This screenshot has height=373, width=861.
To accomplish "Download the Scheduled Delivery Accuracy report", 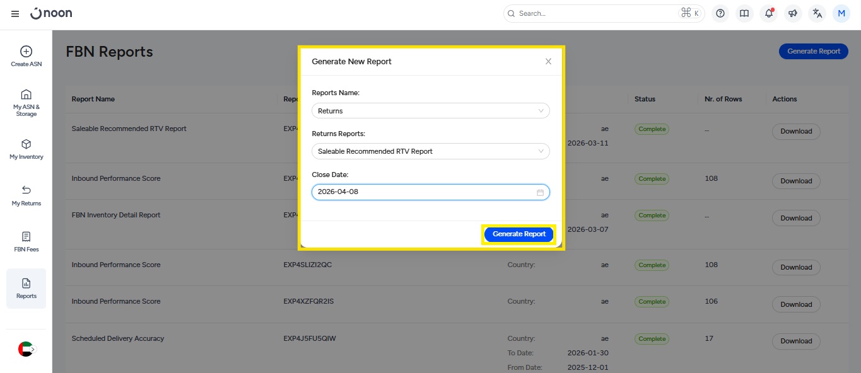I will coord(796,341).
